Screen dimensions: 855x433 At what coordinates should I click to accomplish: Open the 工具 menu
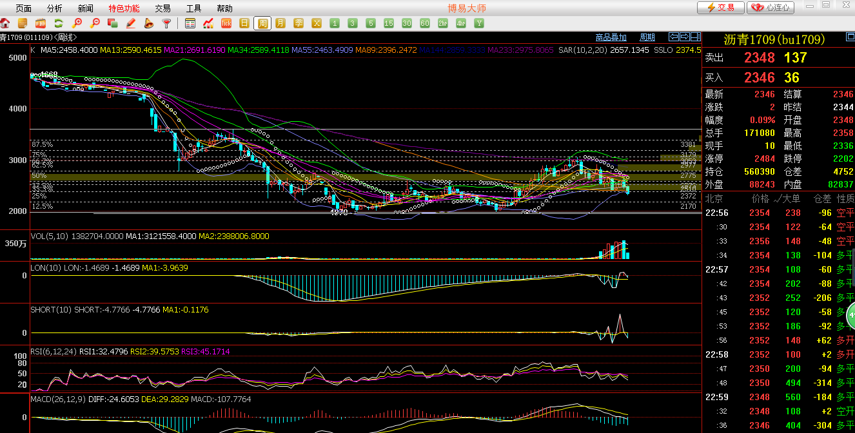[x=193, y=8]
